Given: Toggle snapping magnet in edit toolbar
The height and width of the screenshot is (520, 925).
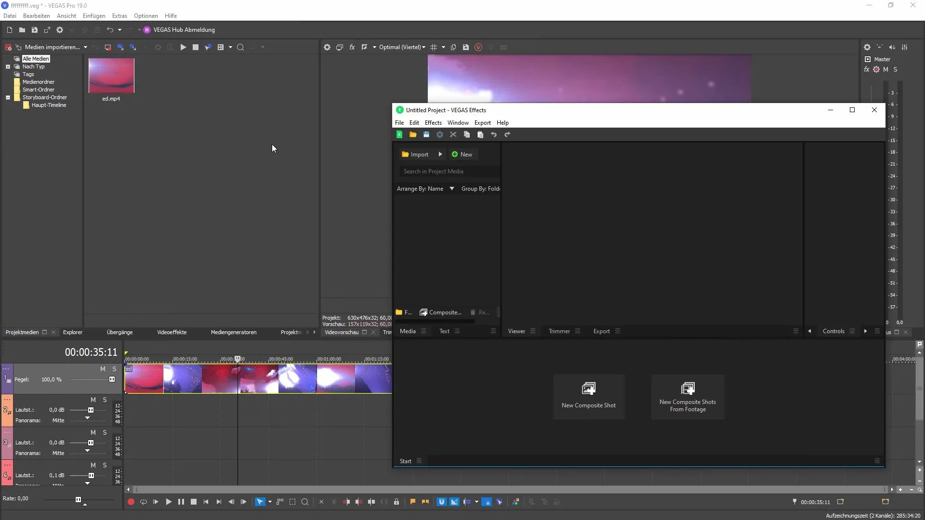Looking at the screenshot, I should point(441,502).
